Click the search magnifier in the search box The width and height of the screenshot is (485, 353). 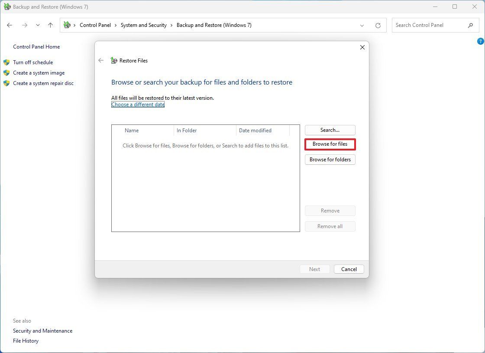(x=470, y=25)
